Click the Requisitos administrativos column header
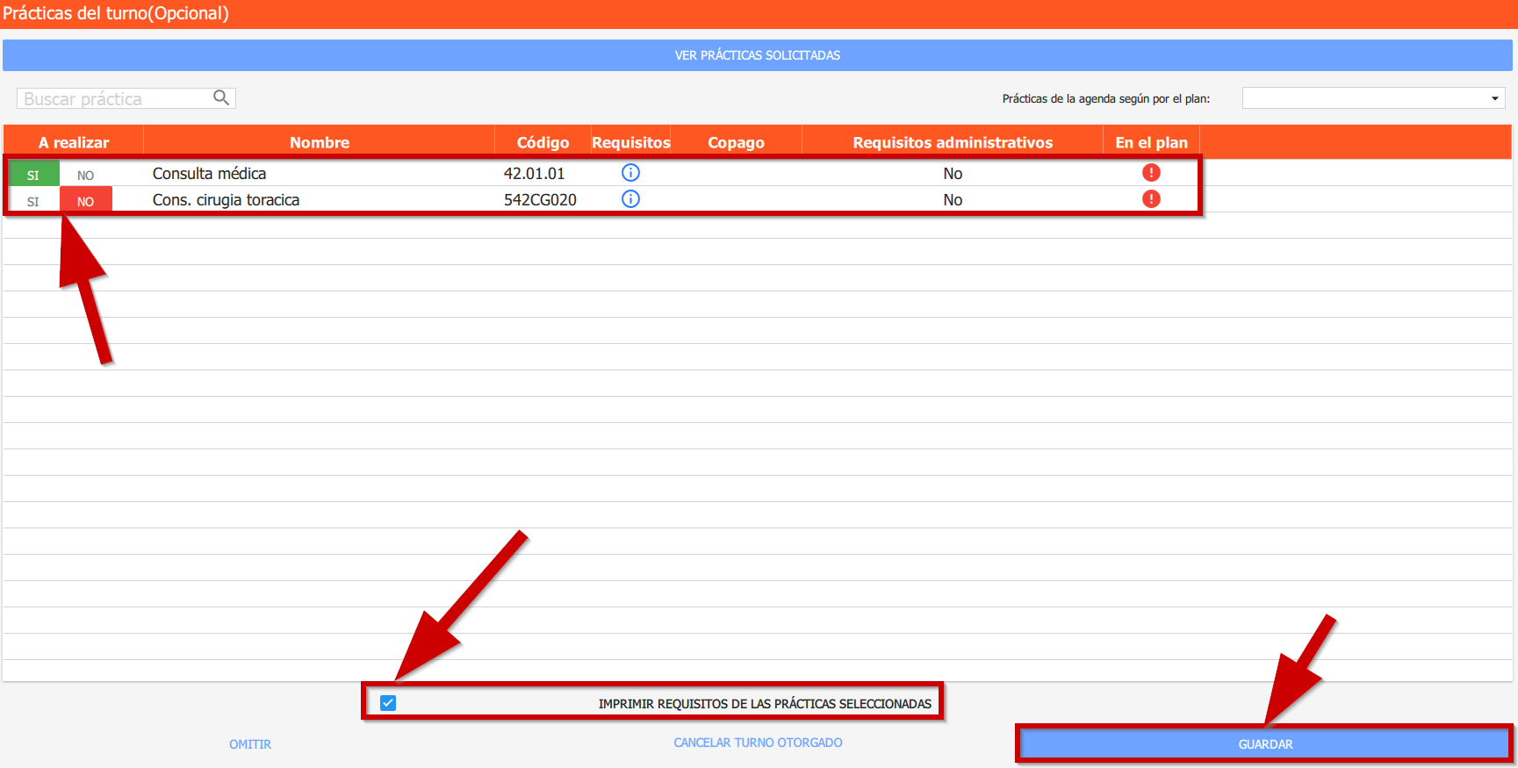1518x768 pixels. tap(953, 142)
